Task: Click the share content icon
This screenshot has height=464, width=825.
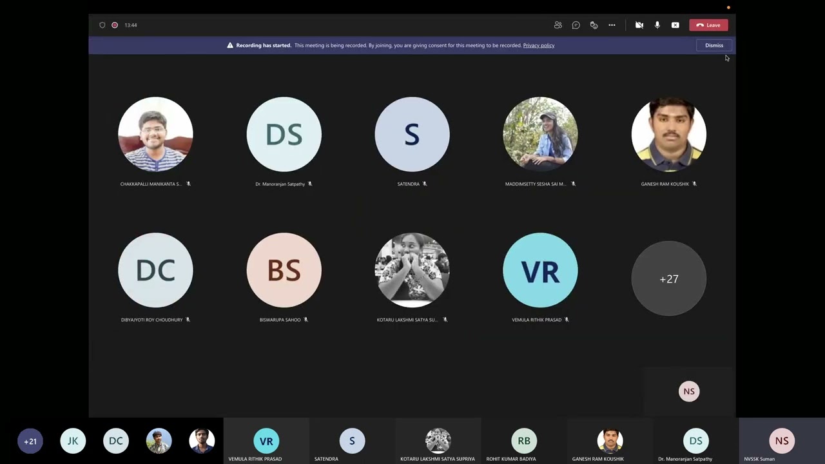Action: pyautogui.click(x=675, y=25)
